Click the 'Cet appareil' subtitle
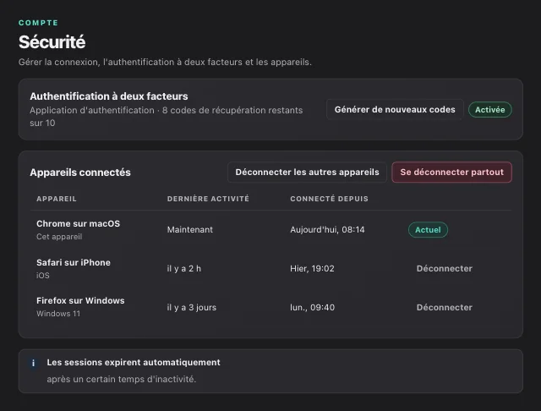This screenshot has height=411, width=541. tap(59, 237)
